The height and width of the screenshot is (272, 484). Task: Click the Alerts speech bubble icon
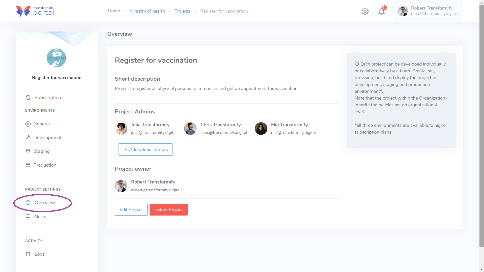click(28, 217)
